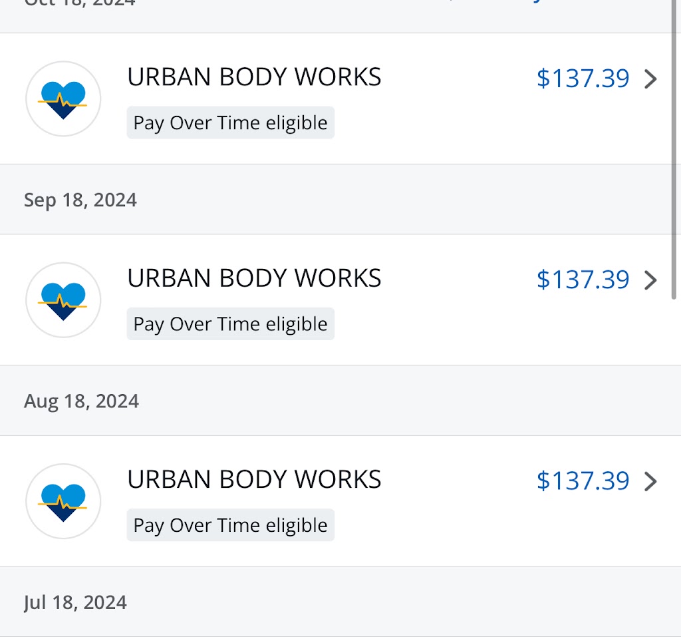This screenshot has height=637, width=681.
Task: Expand the Sep 18, 2024 transaction chevron
Action: [651, 280]
